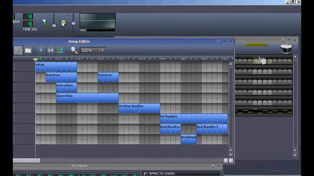The height and width of the screenshot is (176, 314).
Task: Close the FX-Mixer window
Action: pyautogui.click(x=219, y=166)
